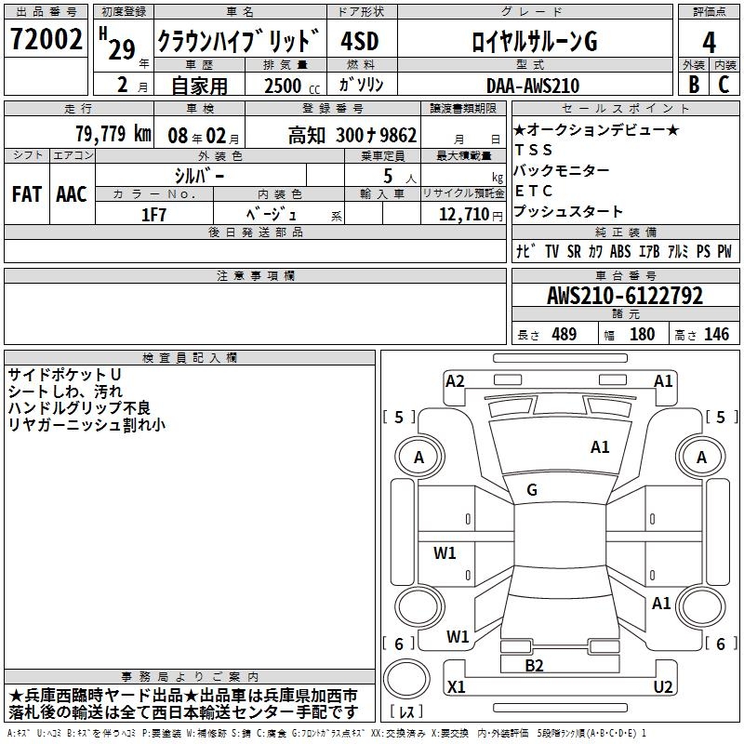Click chassis number AWS210-6122792
Viewport: 744px width, 744px height.
tap(625, 297)
